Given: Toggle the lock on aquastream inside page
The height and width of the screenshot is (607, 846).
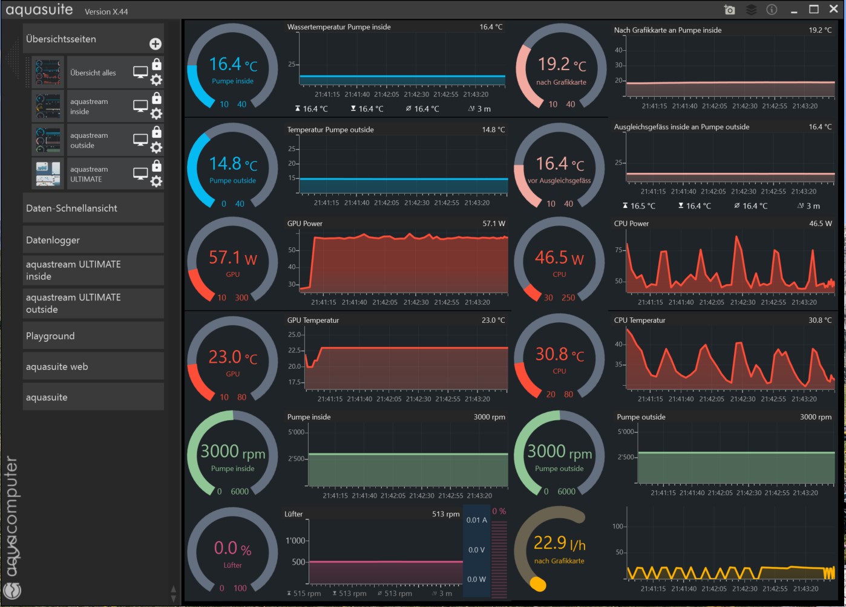Looking at the screenshot, I should coord(157,98).
